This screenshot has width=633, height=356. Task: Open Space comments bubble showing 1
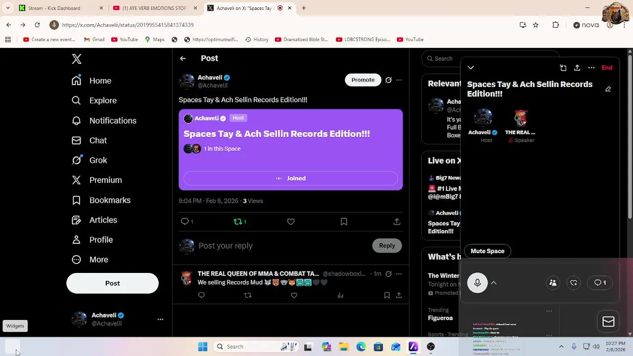600,283
